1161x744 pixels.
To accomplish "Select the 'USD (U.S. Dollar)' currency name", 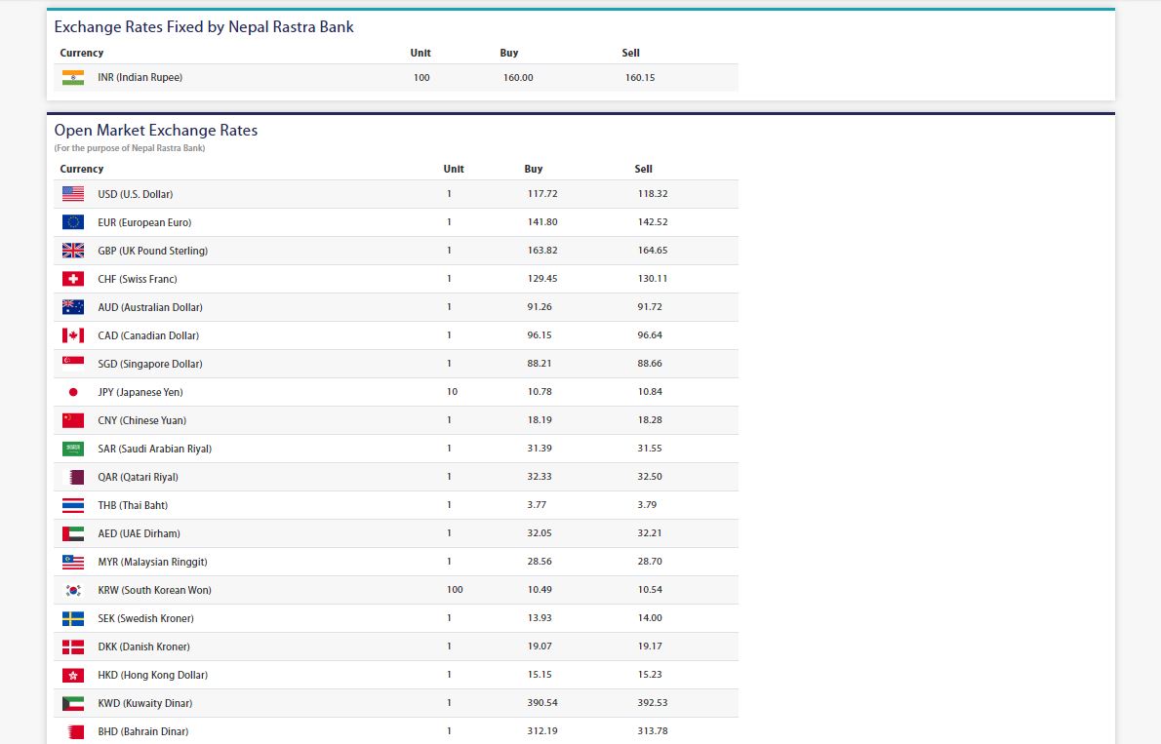I will coord(136,194).
